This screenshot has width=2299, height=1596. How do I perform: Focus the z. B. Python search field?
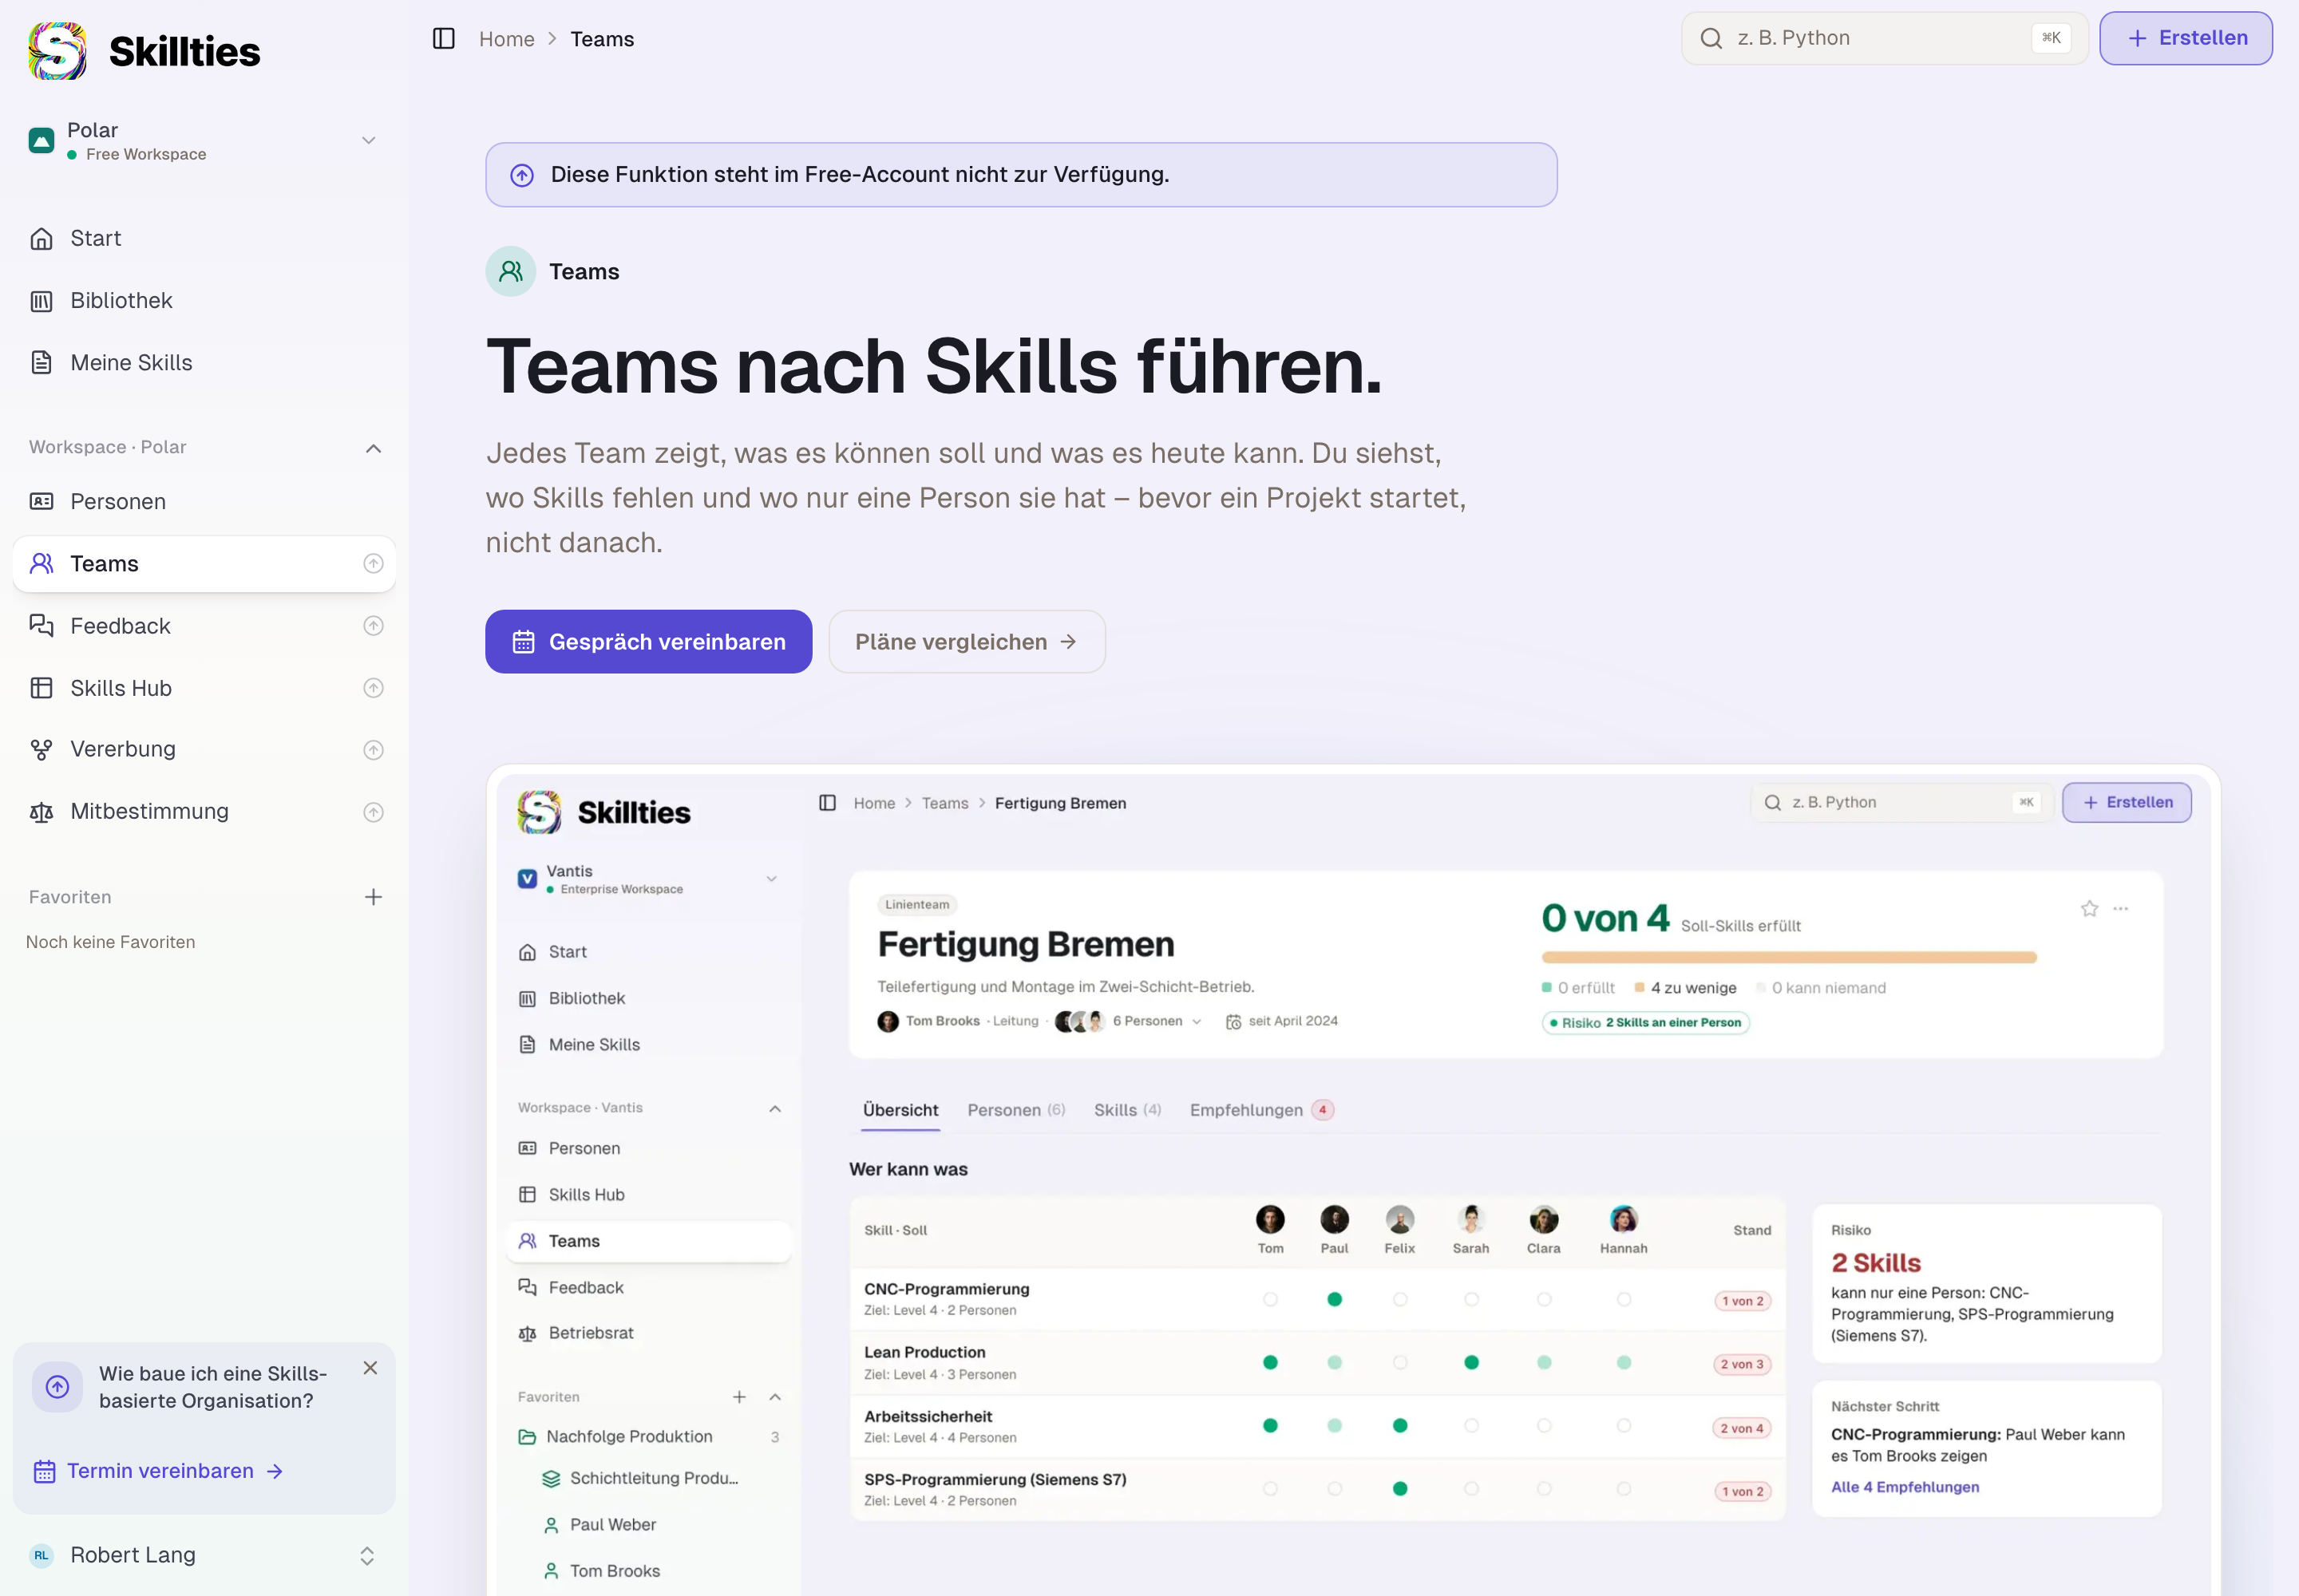(1884, 38)
